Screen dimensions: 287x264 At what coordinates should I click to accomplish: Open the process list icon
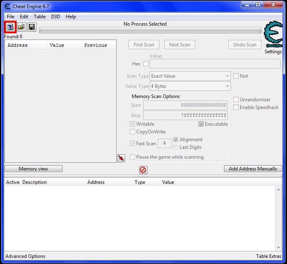point(10,27)
